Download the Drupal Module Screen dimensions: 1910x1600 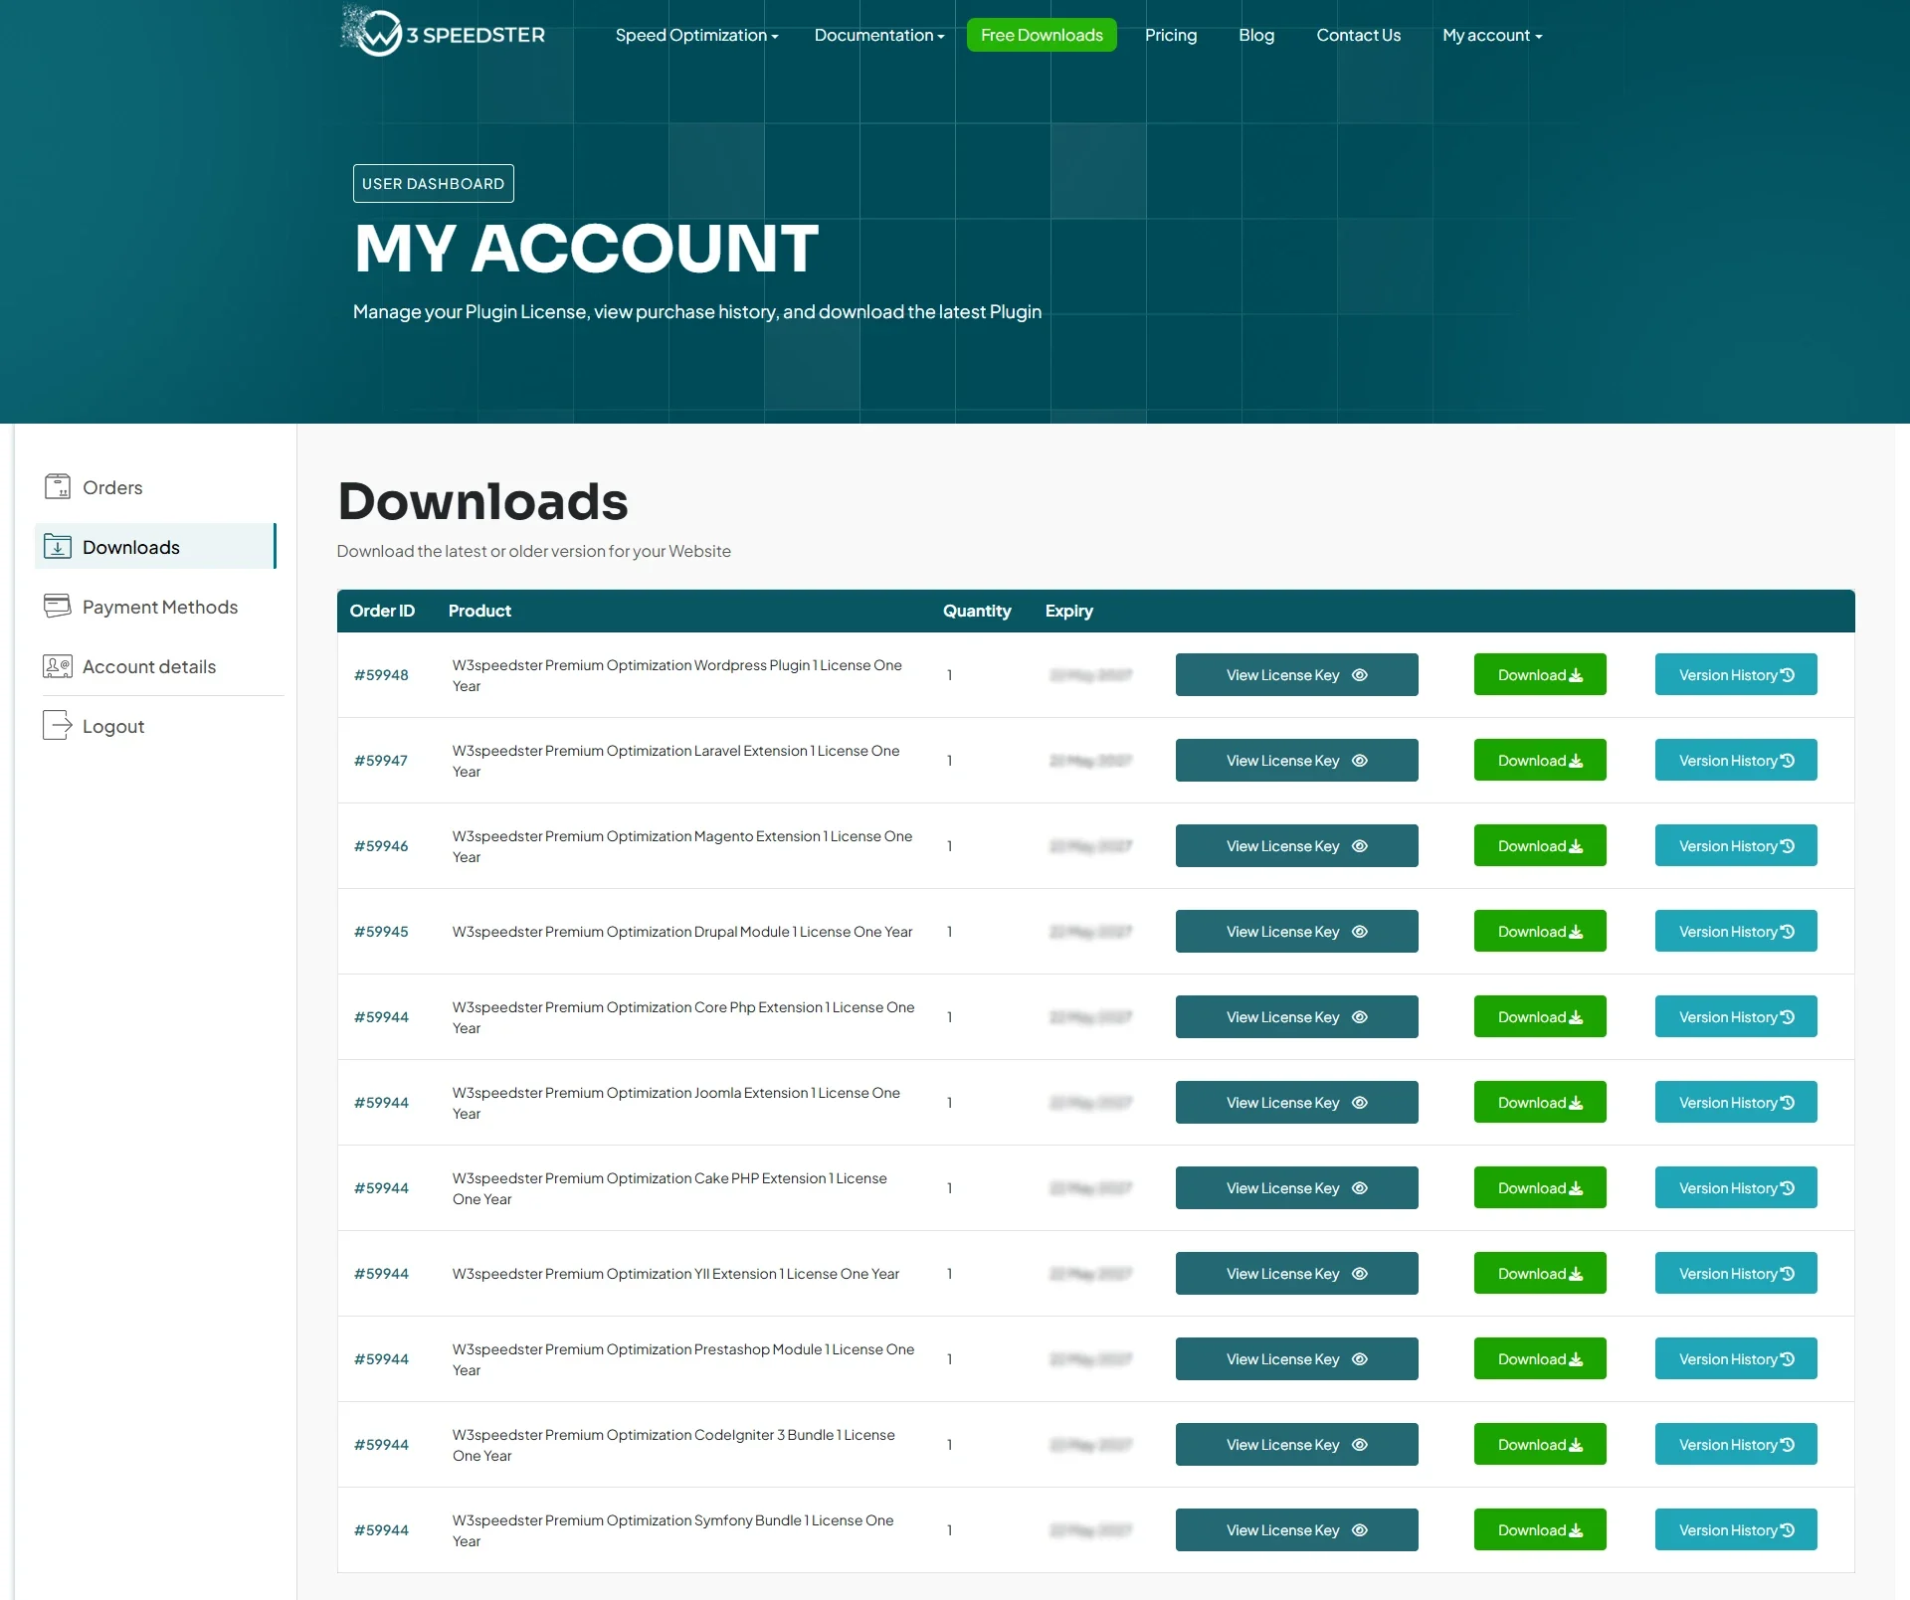click(1540, 931)
